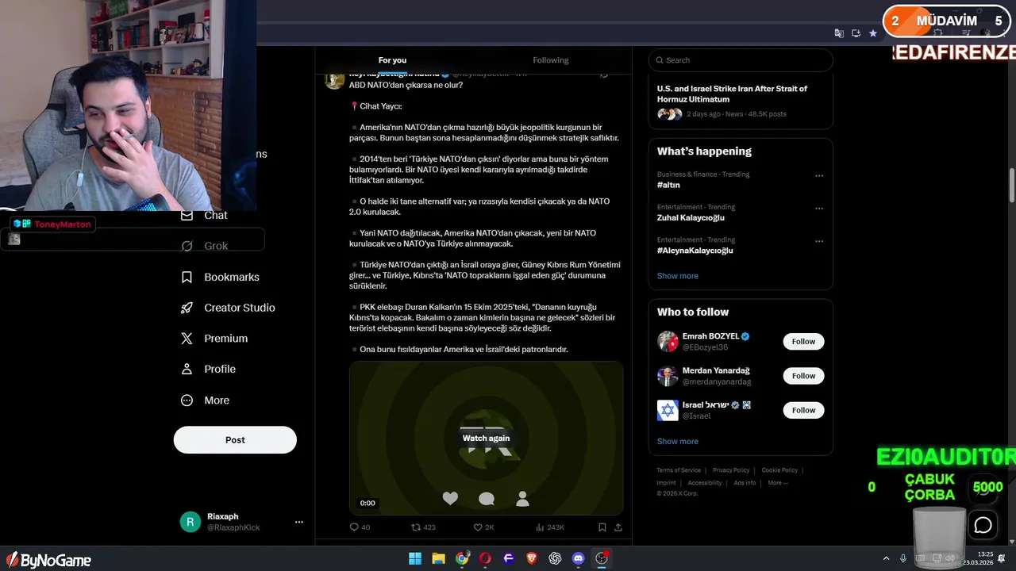The height and width of the screenshot is (571, 1016).
Task: Click the rocket icon beside Creator Studio
Action: (x=187, y=308)
